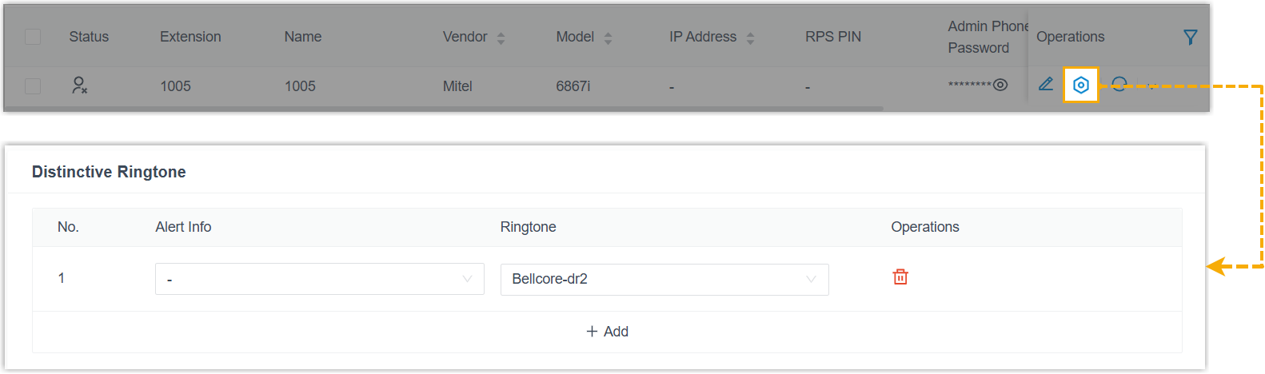Click the Operations column header
Image resolution: width=1265 pixels, height=374 pixels.
pyautogui.click(x=1070, y=37)
